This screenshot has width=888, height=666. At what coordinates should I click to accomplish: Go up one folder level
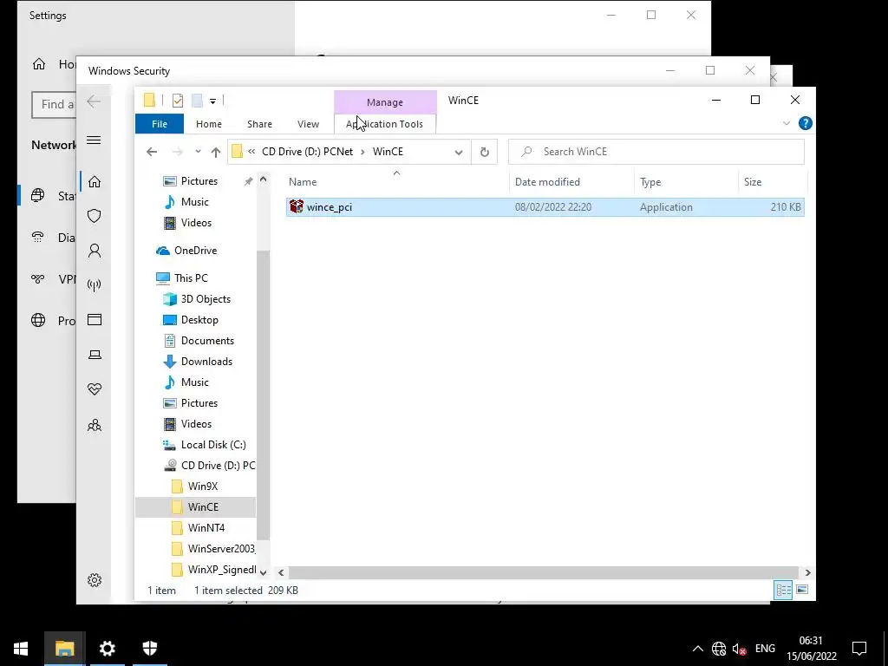pos(216,152)
